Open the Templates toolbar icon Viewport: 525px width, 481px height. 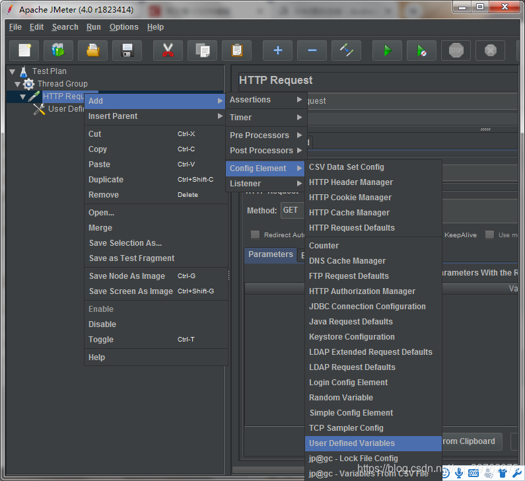click(58, 51)
